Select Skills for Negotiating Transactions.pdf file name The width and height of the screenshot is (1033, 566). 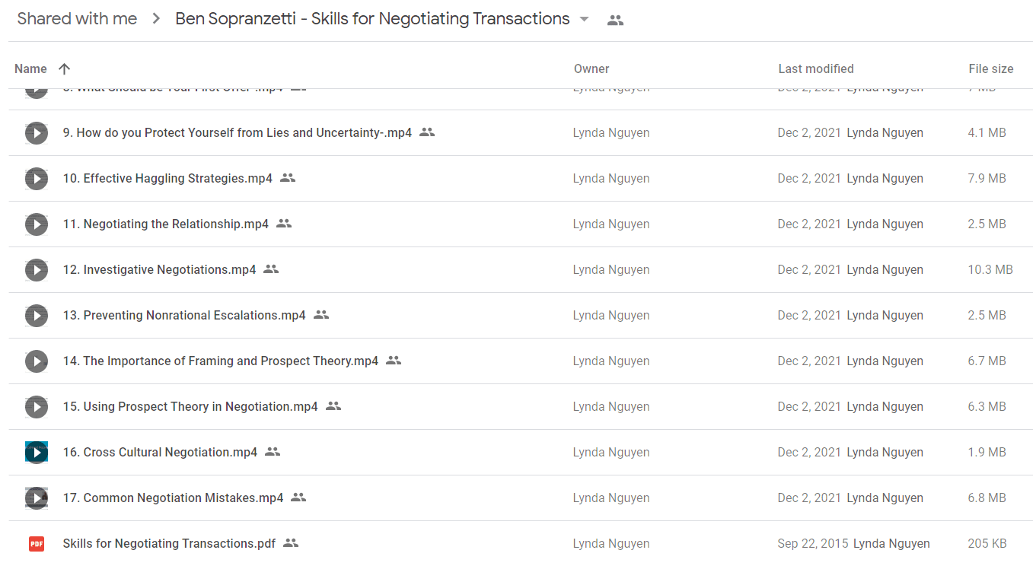169,544
